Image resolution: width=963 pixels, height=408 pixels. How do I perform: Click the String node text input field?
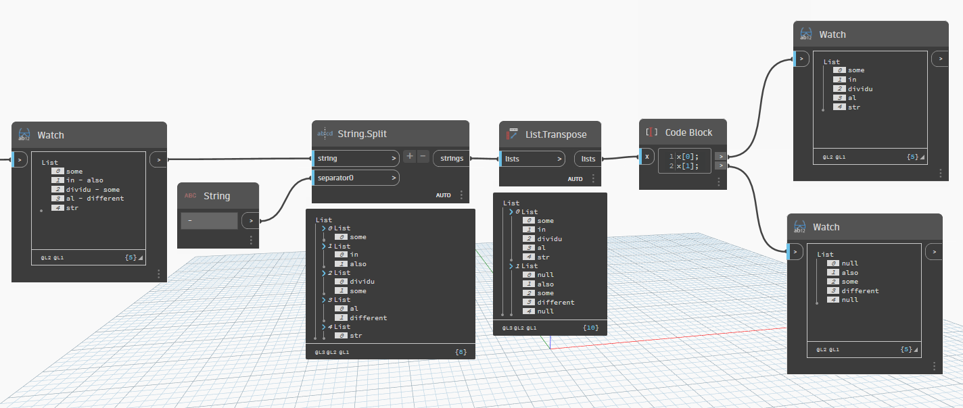pos(209,221)
